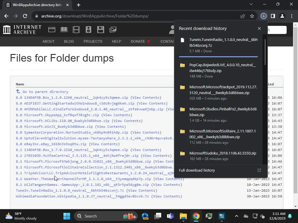Open TuneIn.TuneInRadio 7z file link
Viewport: 298px width, 223px height.
click(70, 190)
